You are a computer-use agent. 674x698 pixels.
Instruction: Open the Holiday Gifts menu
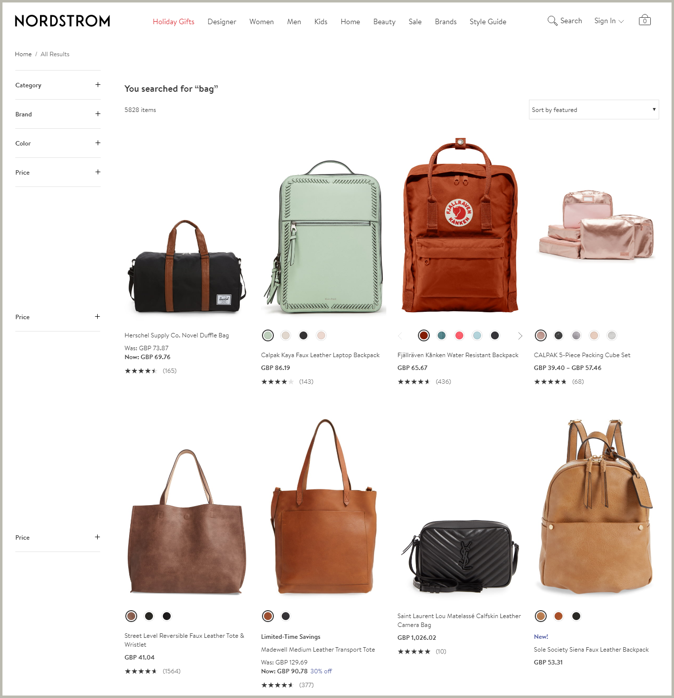point(174,22)
